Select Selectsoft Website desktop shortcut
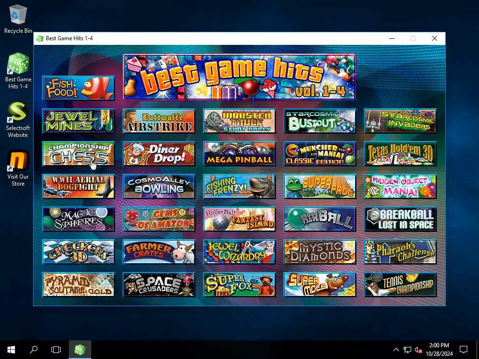Image resolution: width=479 pixels, height=359 pixels. 18,120
